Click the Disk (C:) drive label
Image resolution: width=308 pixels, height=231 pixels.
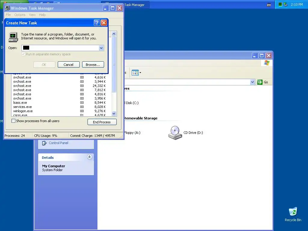pos(132,103)
